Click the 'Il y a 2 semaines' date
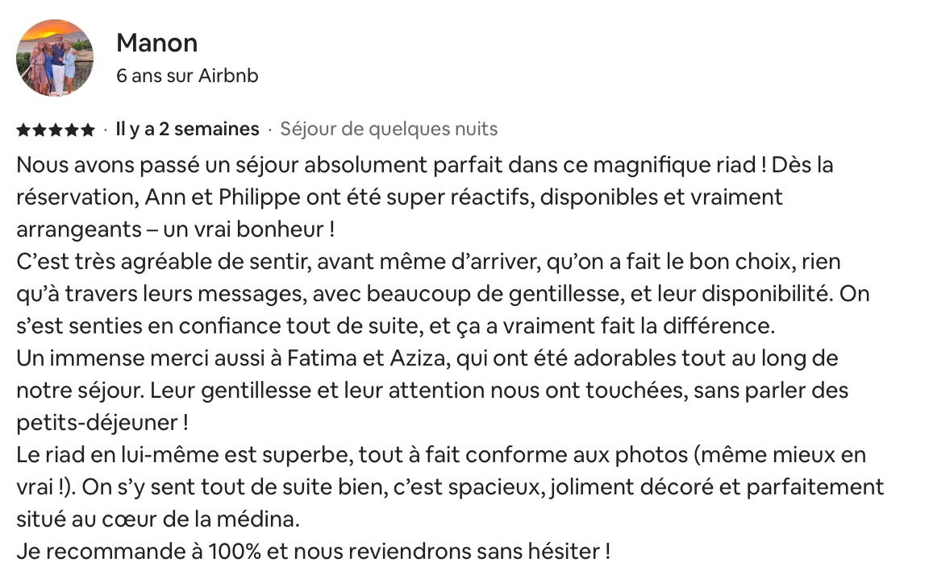The image size is (929, 583). click(x=187, y=129)
